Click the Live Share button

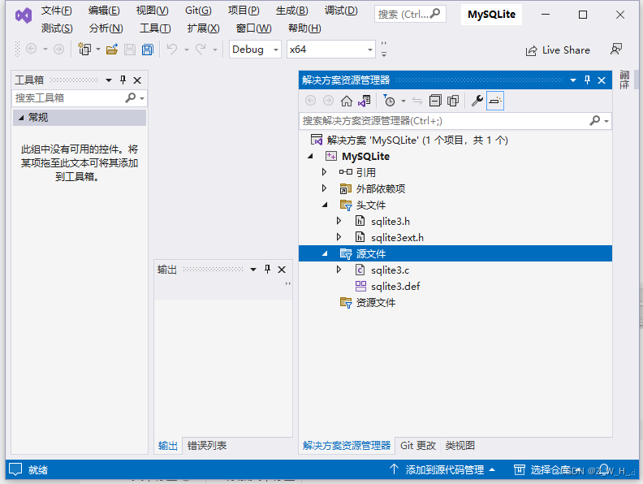(x=558, y=50)
